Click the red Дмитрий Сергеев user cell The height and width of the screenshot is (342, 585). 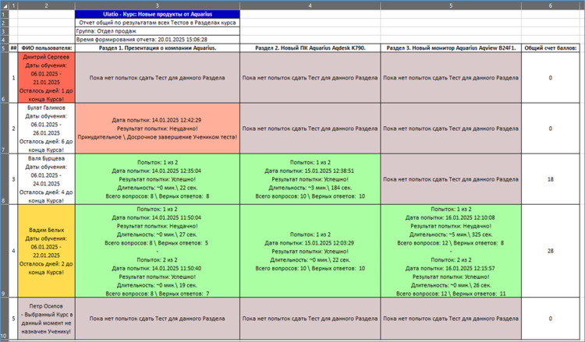coord(47,78)
